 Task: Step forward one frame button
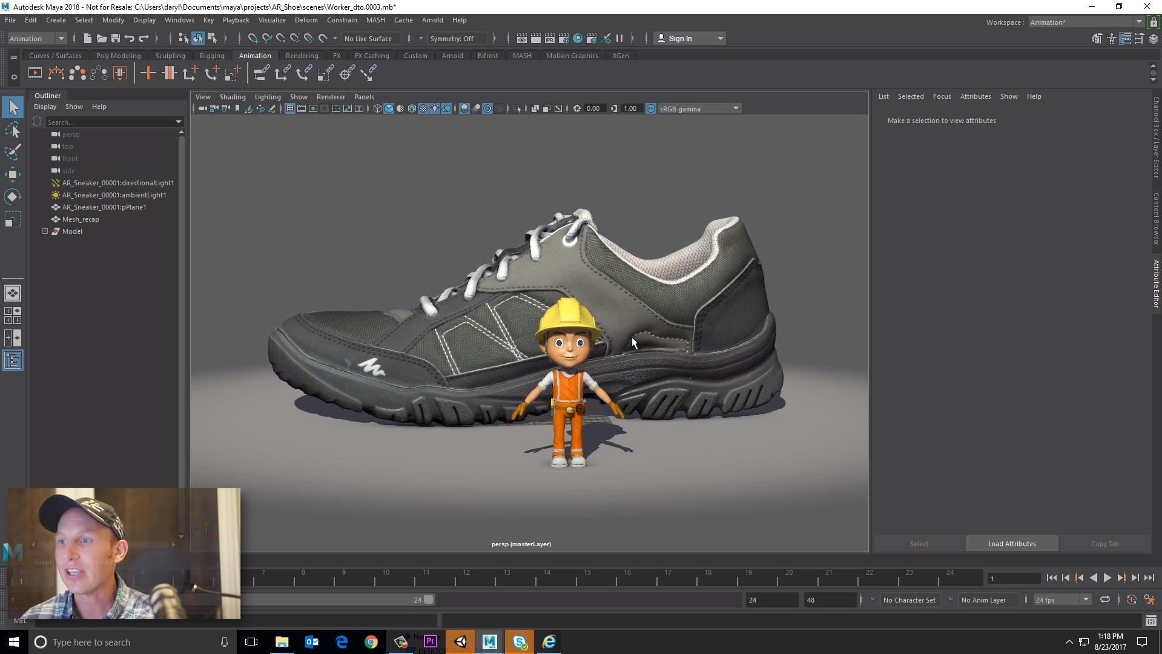pos(1135,578)
